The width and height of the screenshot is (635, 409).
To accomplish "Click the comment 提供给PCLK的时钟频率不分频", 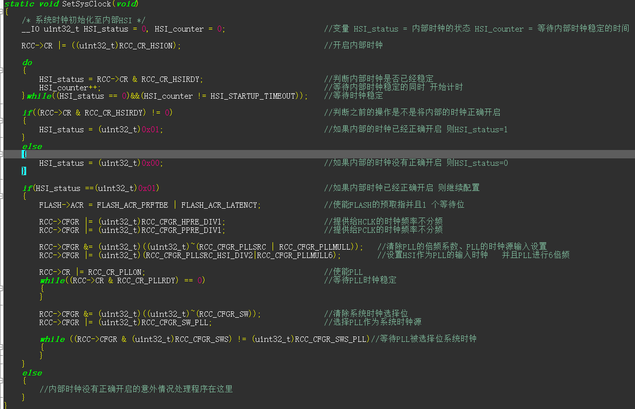I will tap(383, 230).
